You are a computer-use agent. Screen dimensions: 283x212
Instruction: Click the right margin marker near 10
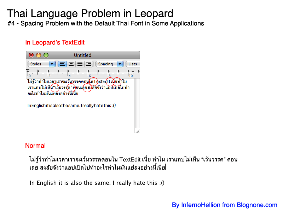pos(133,72)
